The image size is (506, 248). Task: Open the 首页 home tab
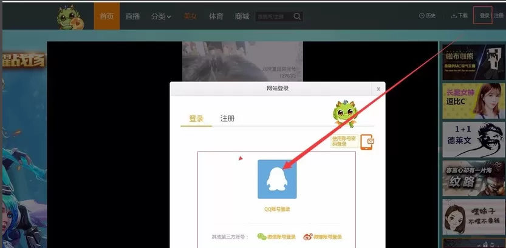point(106,16)
